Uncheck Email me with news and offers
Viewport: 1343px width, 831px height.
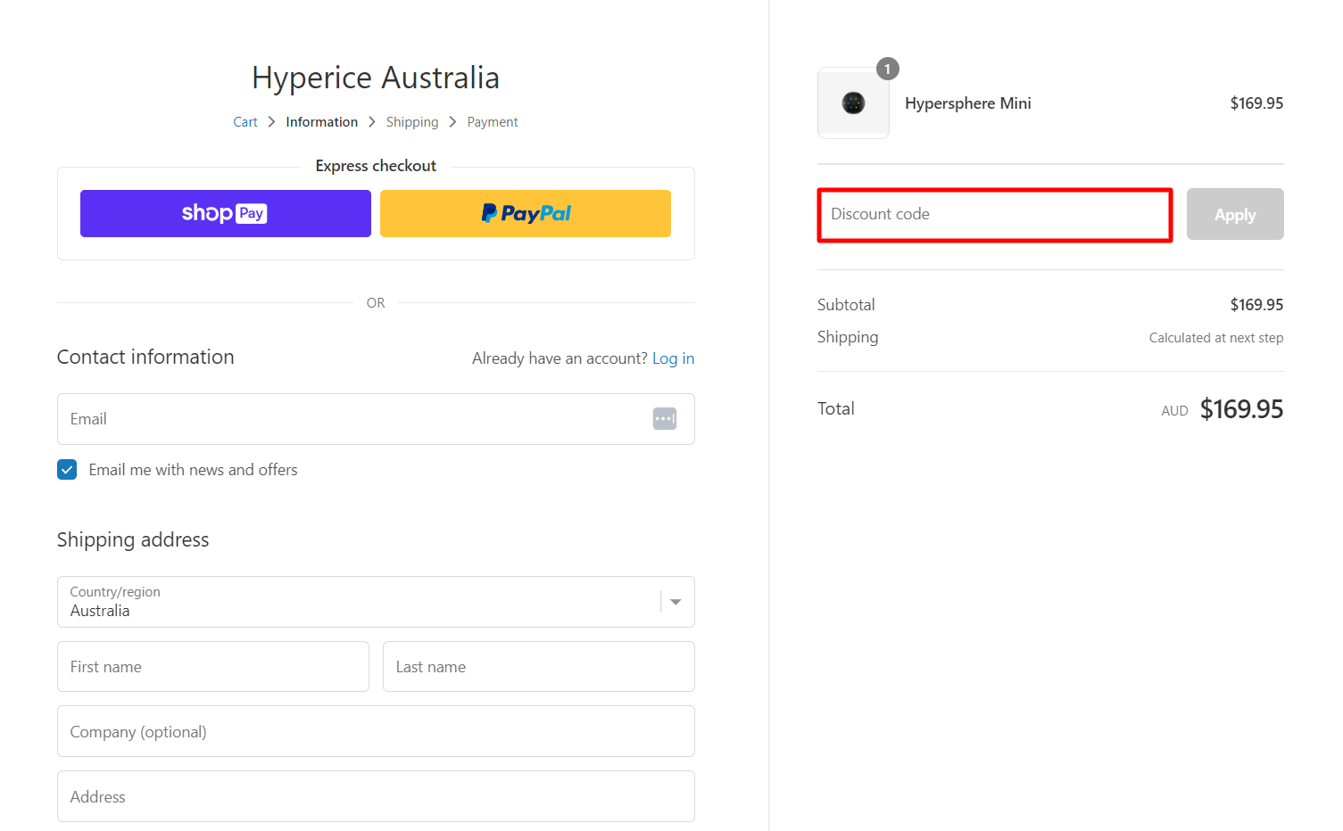[x=67, y=469]
